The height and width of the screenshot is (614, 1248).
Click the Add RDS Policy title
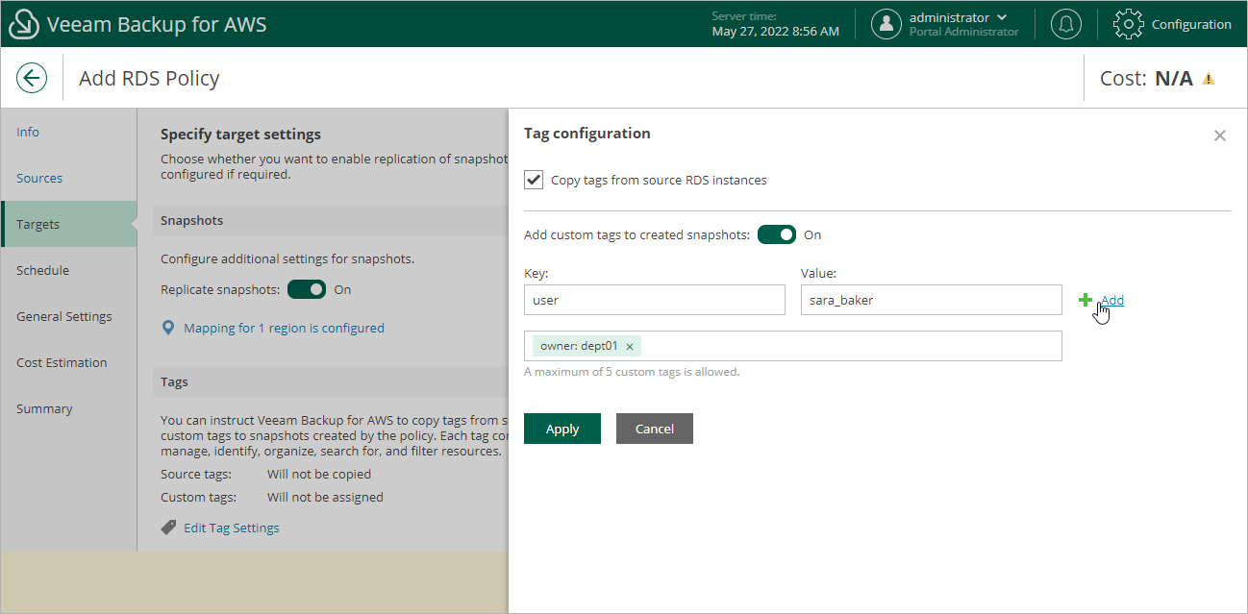click(x=149, y=78)
